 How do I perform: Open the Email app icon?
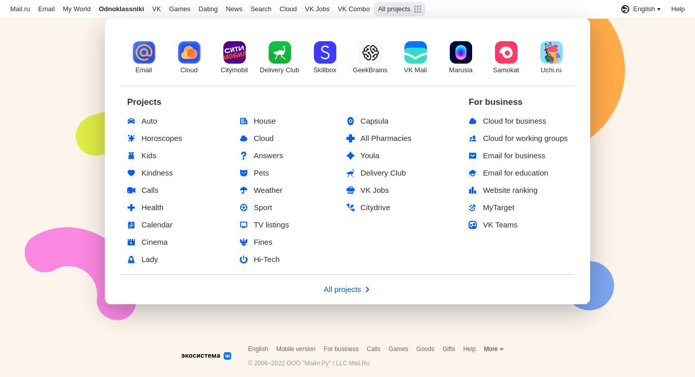[x=143, y=52]
